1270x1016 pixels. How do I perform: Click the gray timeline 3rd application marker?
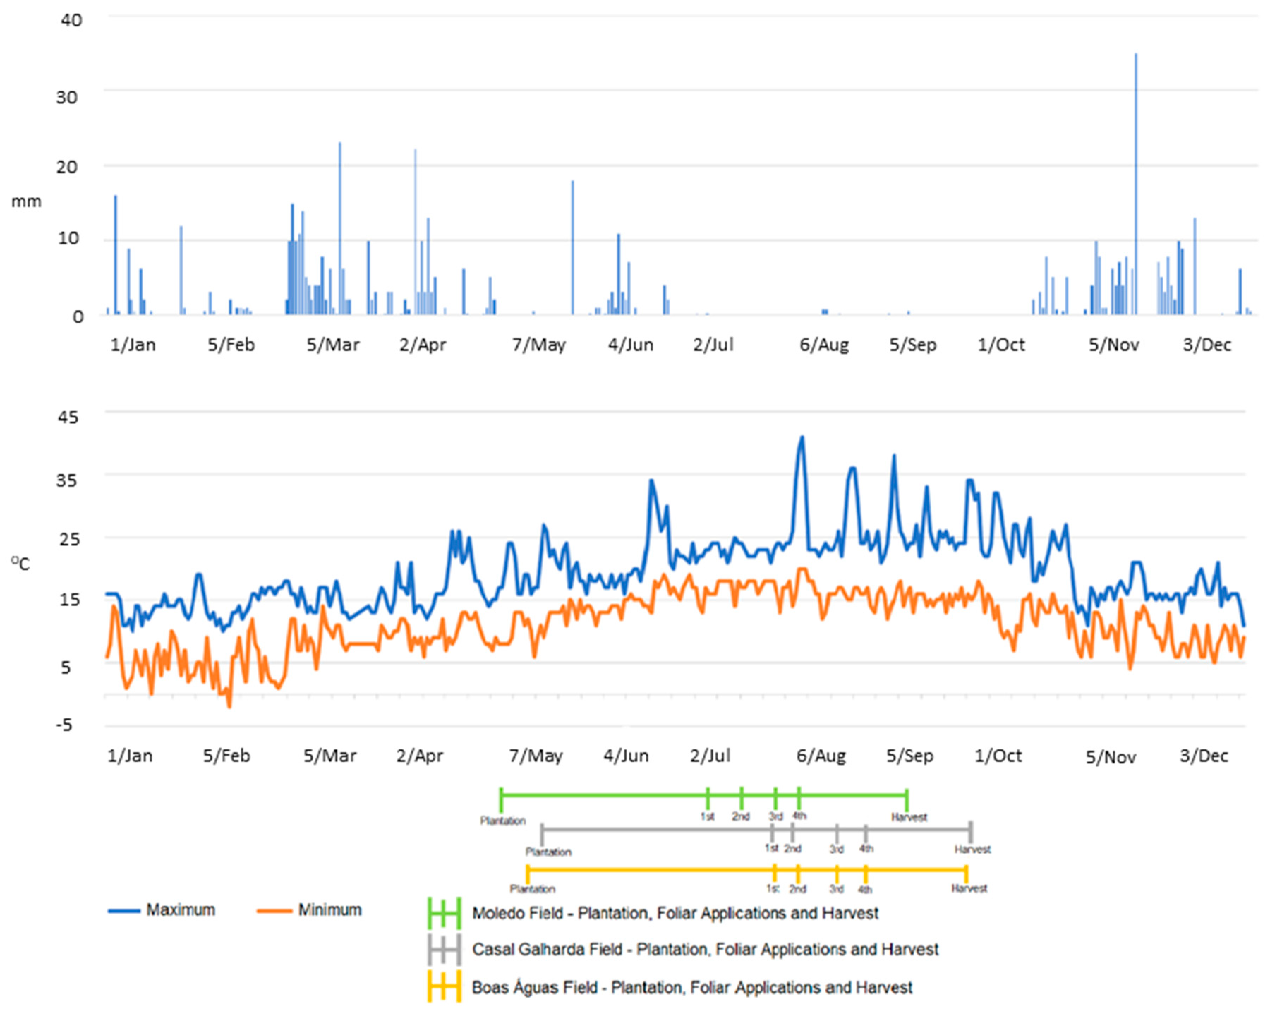[836, 834]
